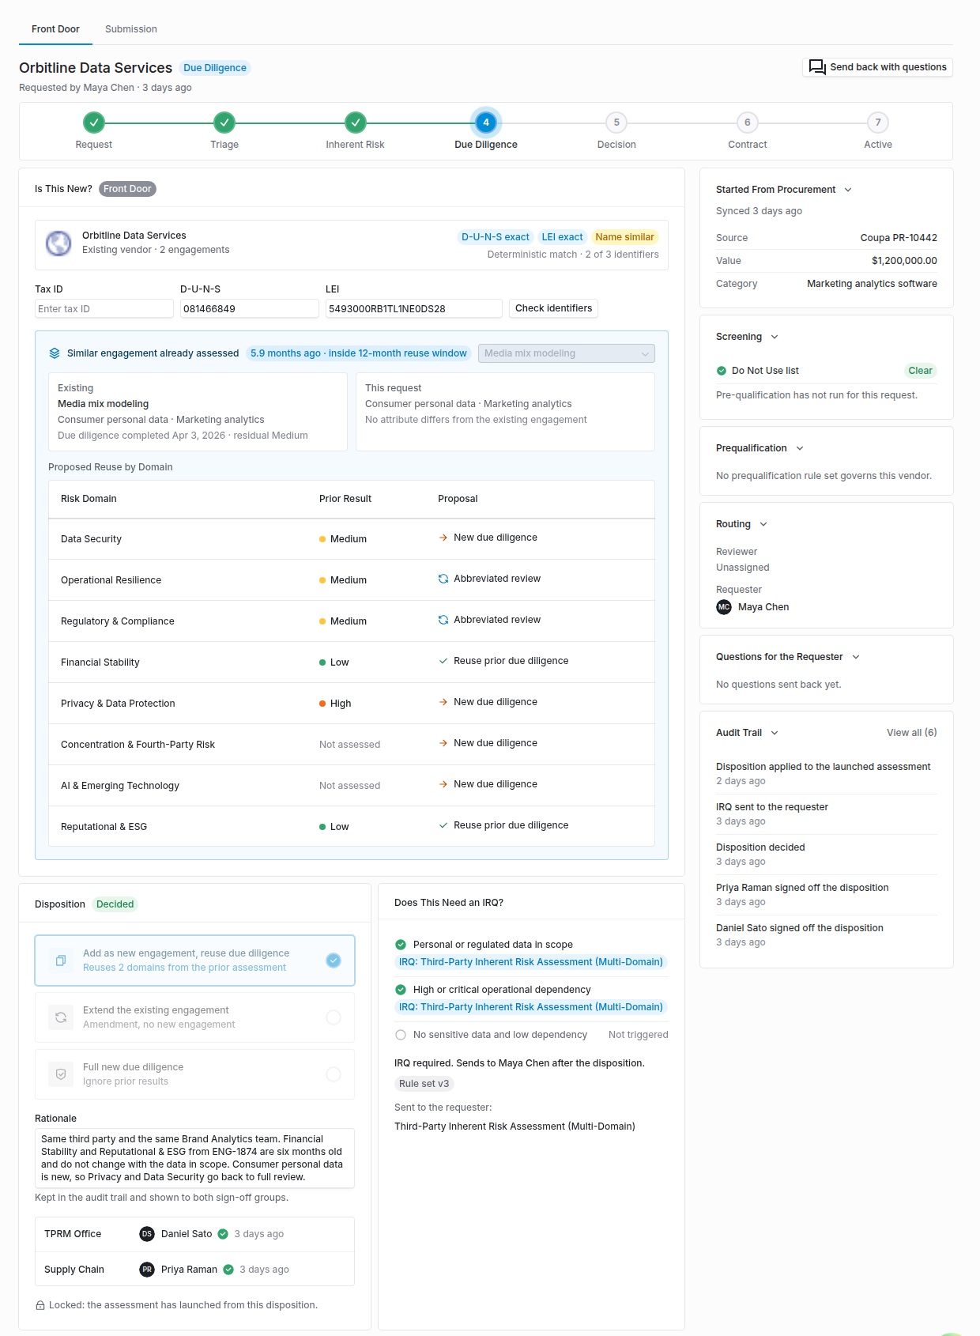Click the lock icon next to Locked notice

(x=40, y=1305)
